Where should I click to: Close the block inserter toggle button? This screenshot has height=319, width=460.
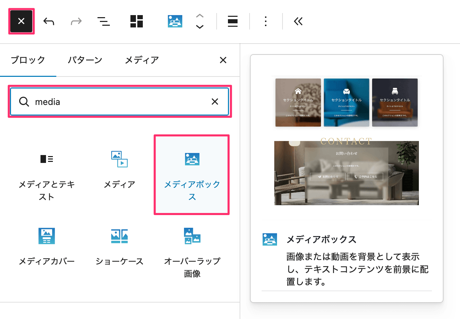pyautogui.click(x=21, y=21)
